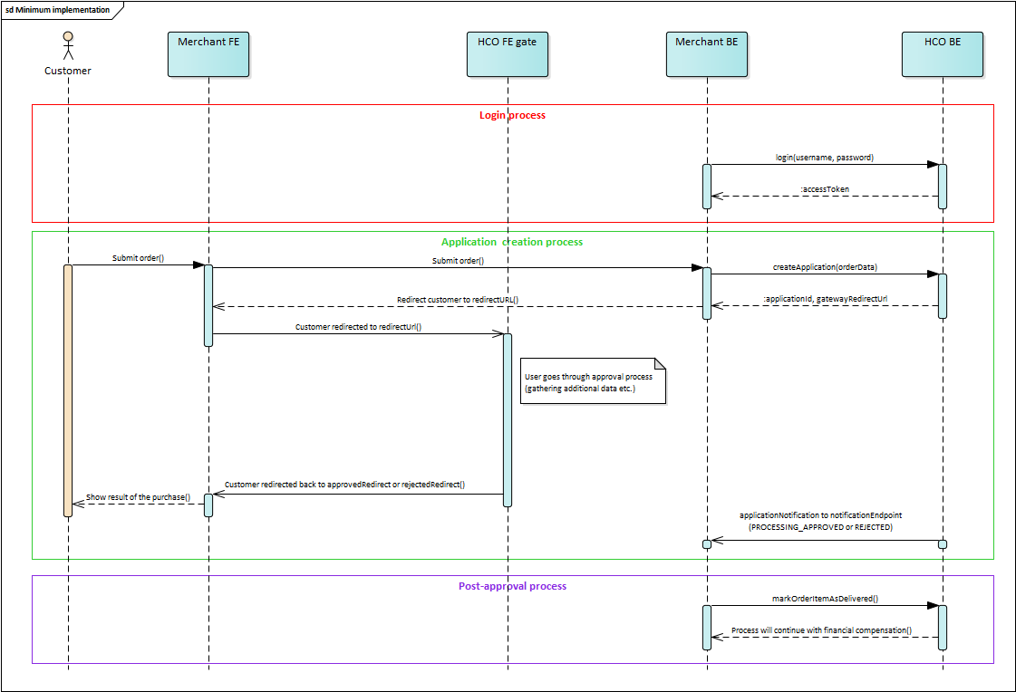Select the HCO FE gate long activation bar
The image size is (1016, 692).
pos(508,420)
